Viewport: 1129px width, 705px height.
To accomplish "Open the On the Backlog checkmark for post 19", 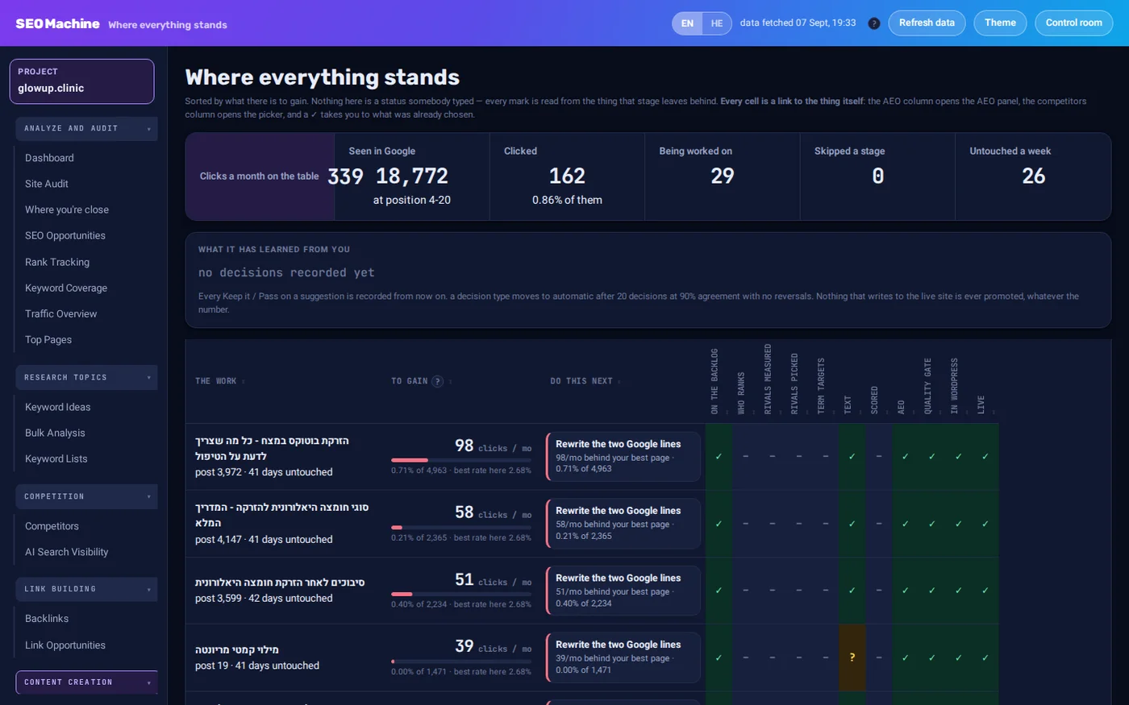I will pos(719,657).
